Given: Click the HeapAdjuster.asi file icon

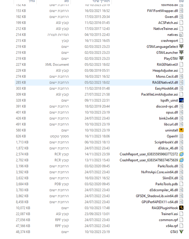Looking at the screenshot, I should 181,70.
